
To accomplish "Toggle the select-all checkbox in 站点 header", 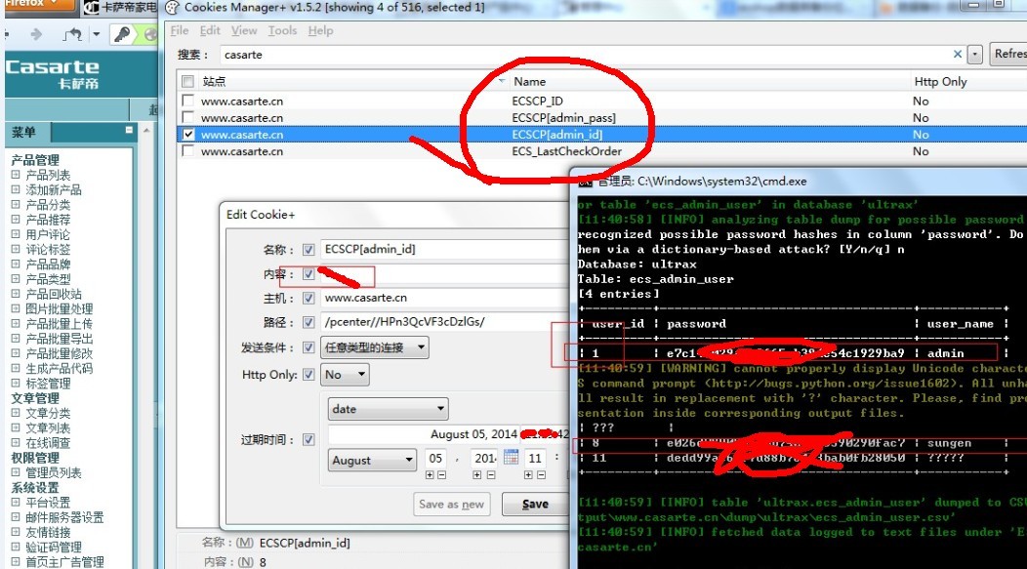I will [188, 81].
